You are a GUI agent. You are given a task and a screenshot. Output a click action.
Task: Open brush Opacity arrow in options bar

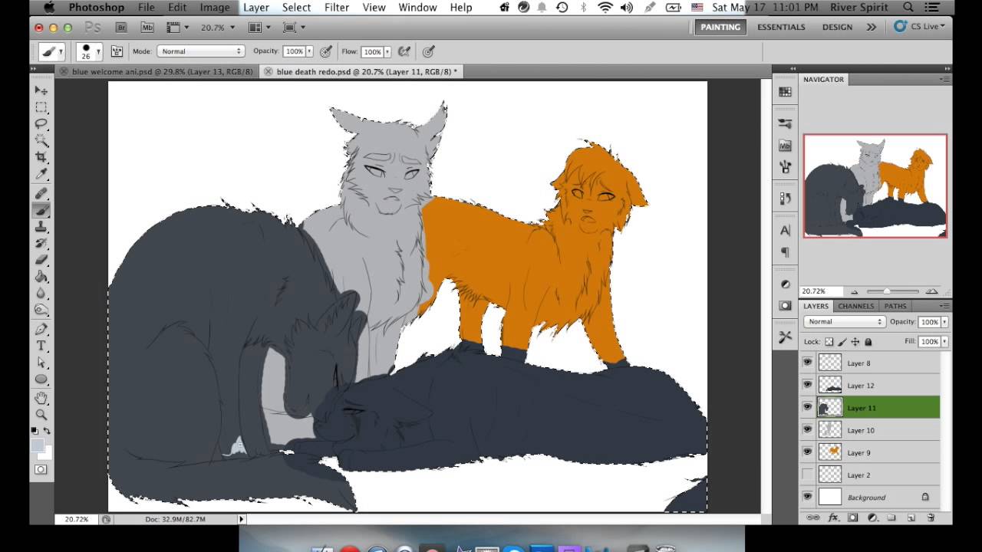click(x=309, y=51)
